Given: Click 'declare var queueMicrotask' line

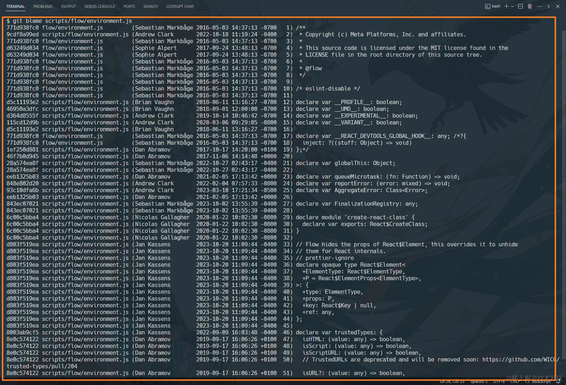Looking at the screenshot, I should click(x=378, y=177).
